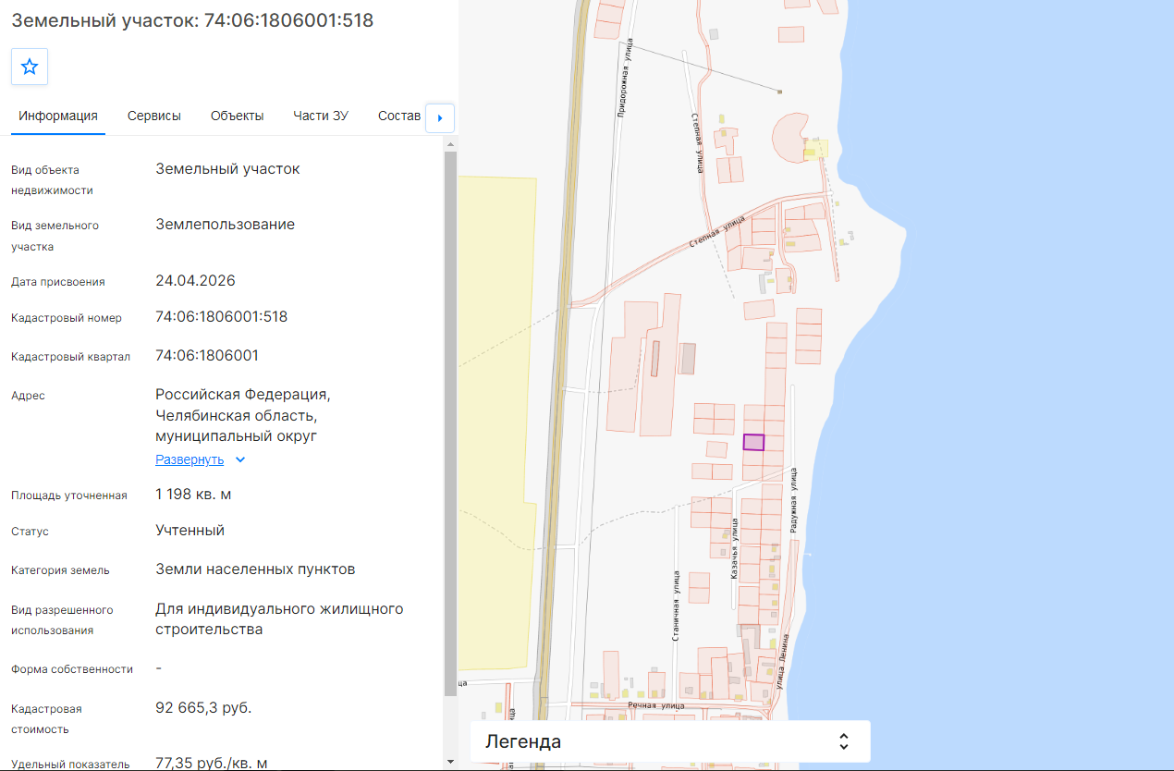The width and height of the screenshot is (1174, 771).
Task: Click the Станичная улица label on the map
Action: [676, 606]
